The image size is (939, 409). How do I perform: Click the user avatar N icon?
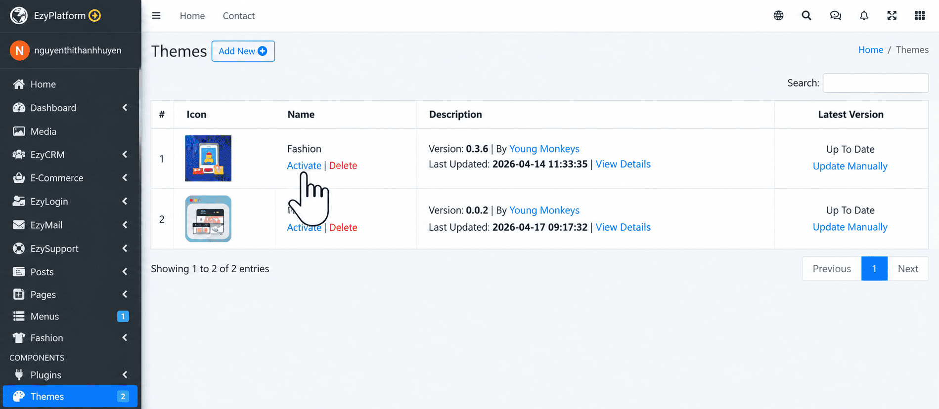[19, 50]
